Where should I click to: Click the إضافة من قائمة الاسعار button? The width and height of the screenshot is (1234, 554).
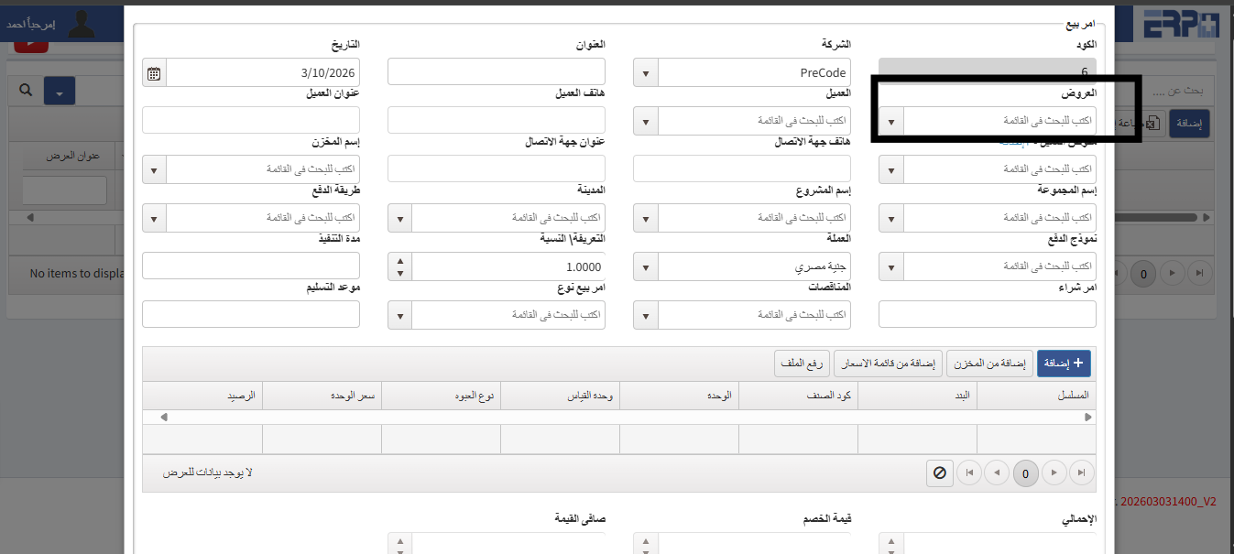coord(887,363)
